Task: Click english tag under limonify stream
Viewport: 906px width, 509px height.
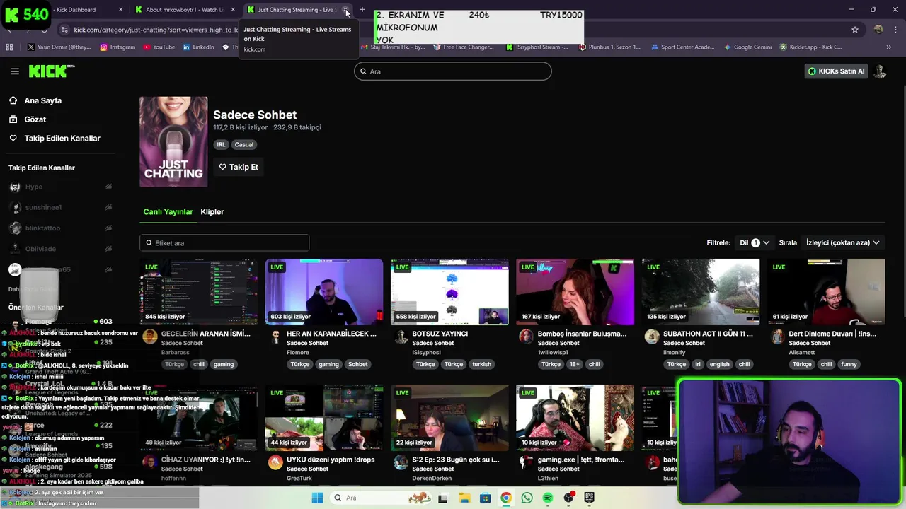Action: [720, 364]
